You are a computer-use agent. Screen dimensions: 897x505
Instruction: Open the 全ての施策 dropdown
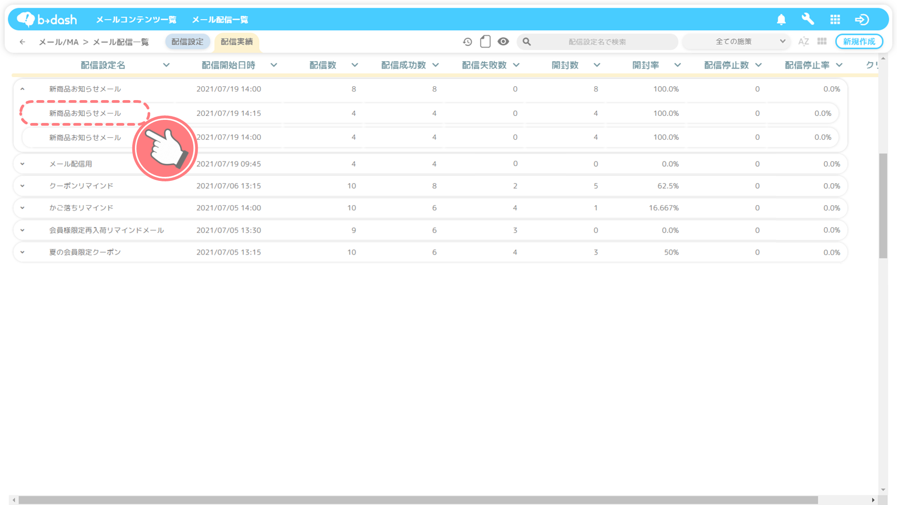736,41
